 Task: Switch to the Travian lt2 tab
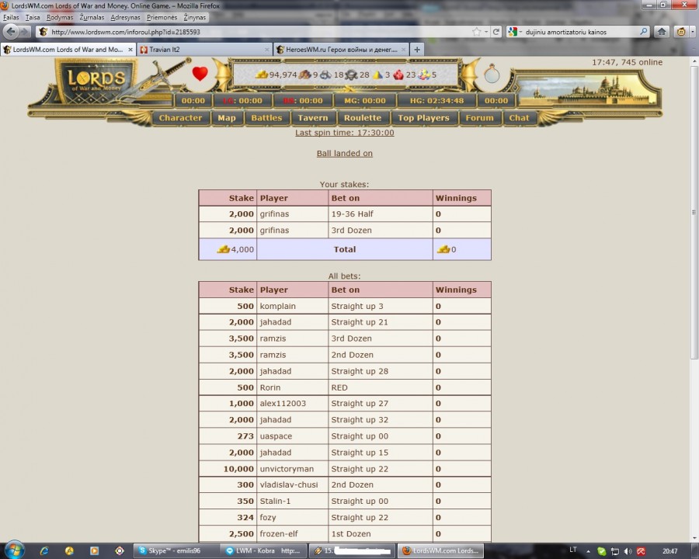coord(203,49)
